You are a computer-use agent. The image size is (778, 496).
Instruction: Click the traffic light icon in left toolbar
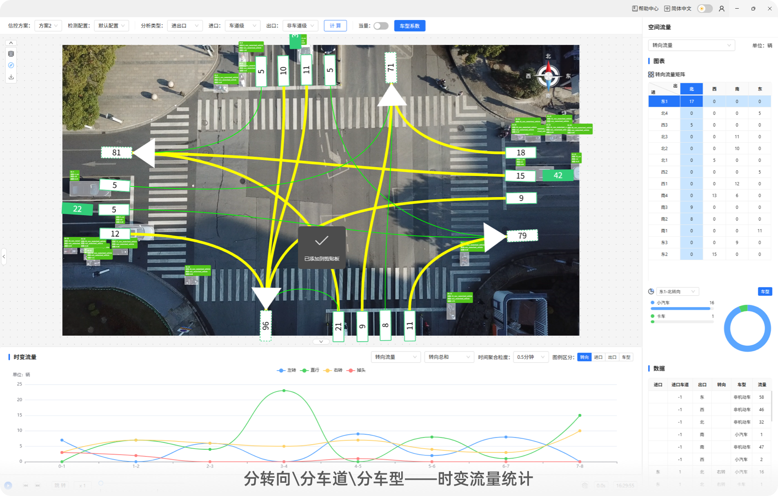[11, 54]
